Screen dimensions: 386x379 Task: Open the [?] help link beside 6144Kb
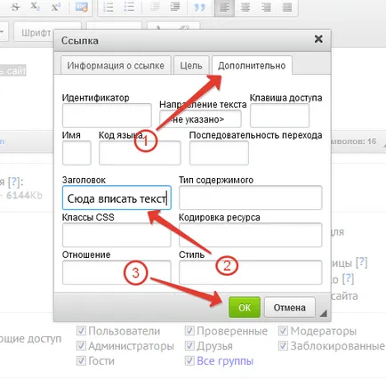13,181
